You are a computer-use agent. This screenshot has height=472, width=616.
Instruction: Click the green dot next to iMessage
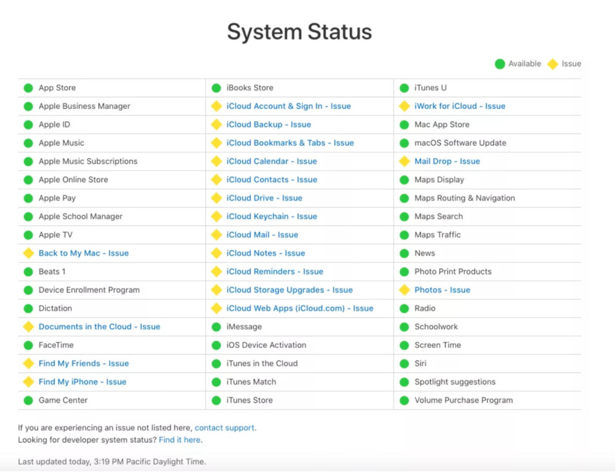[216, 327]
